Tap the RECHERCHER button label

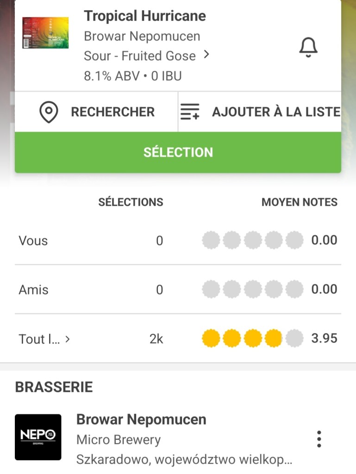tap(112, 112)
